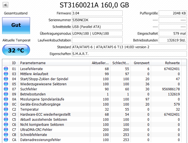188x143 pixels.
Task: Select Misslungene Spindelanläufe parameter name
Action: pyautogui.click(x=42, y=99)
